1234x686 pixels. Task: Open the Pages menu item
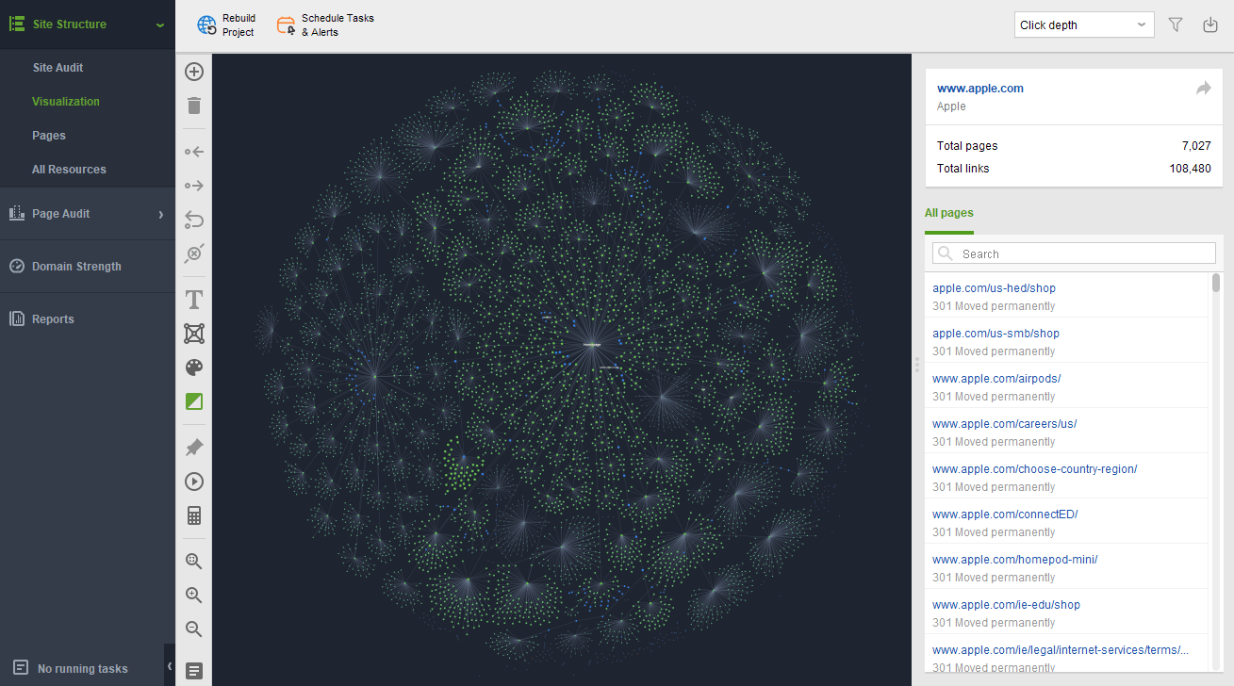tap(49, 136)
